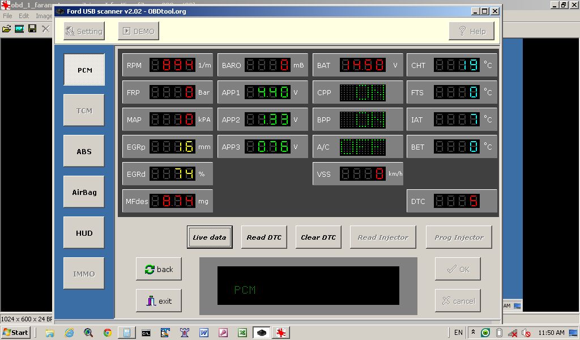The image size is (580, 340).
Task: Go back using the back button
Action: pyautogui.click(x=159, y=269)
